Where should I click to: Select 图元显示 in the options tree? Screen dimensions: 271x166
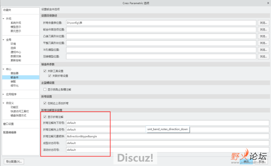point(16,31)
